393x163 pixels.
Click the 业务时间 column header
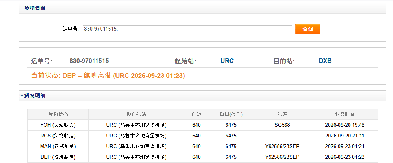point(344,115)
